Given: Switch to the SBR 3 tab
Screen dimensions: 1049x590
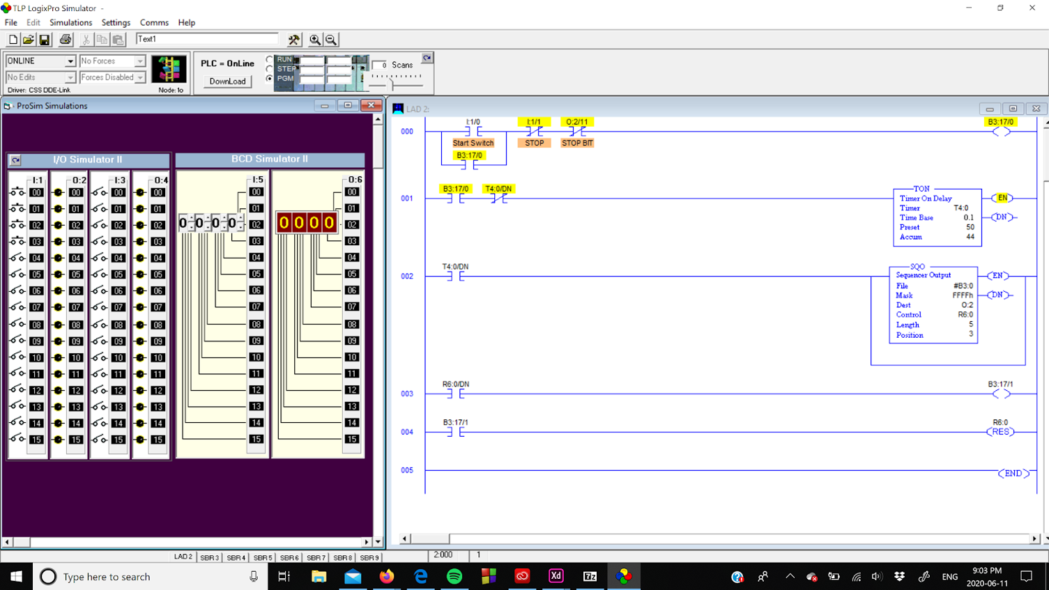Looking at the screenshot, I should 209,557.
